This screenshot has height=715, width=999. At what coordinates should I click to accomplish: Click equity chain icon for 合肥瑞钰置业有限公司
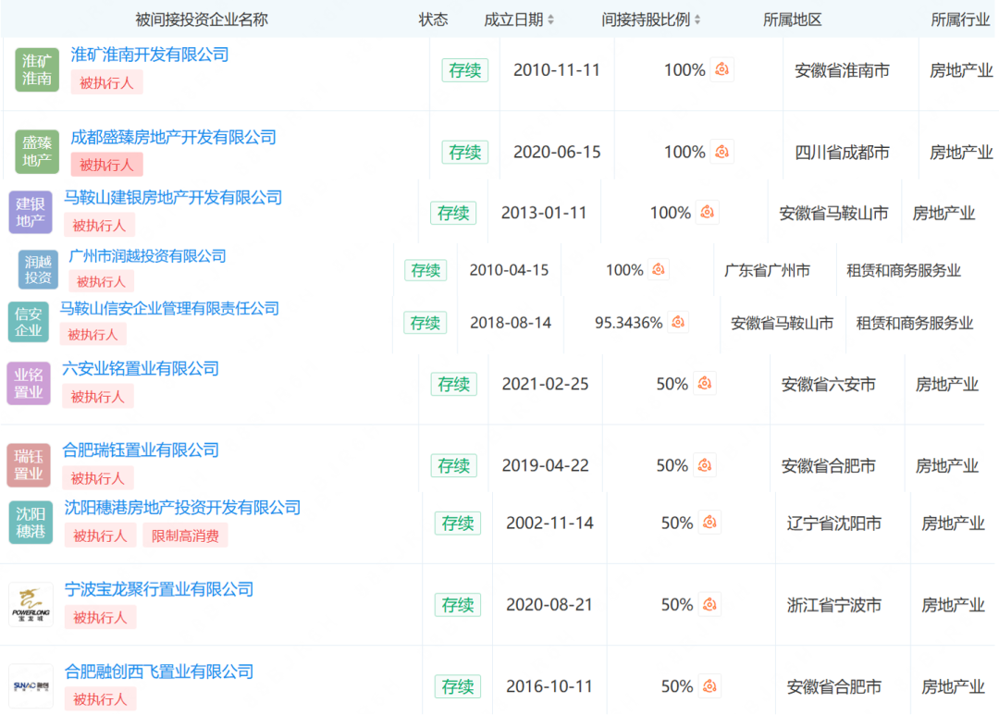(x=705, y=465)
